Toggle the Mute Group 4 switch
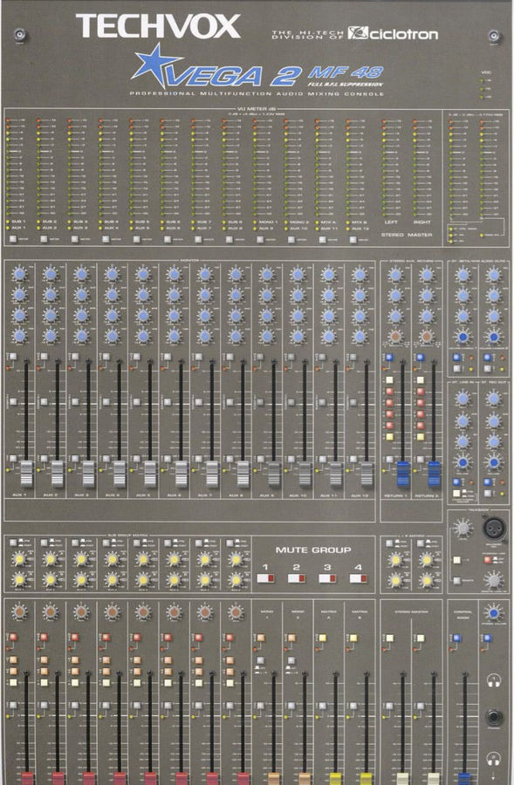The width and height of the screenshot is (514, 785). [x=358, y=578]
